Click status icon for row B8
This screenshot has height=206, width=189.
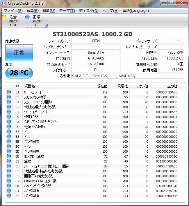9,136
